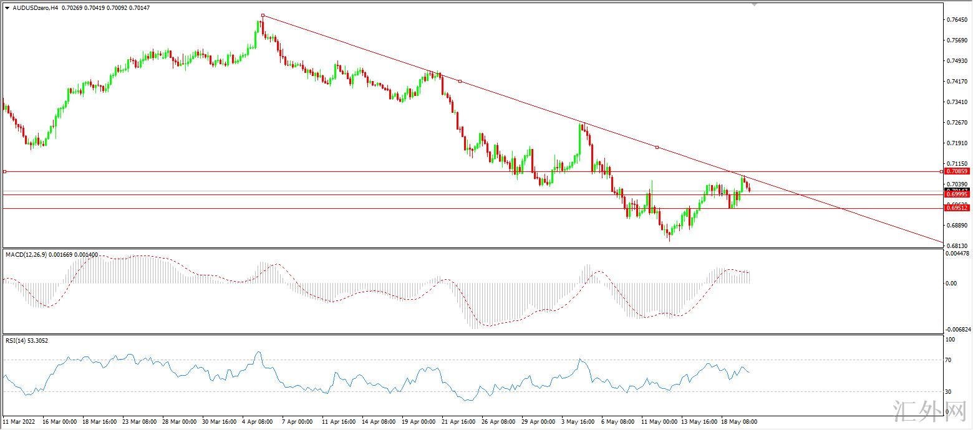Click the gray chart shift marker on top edge
Screen dimensions: 973x430
point(755,4)
